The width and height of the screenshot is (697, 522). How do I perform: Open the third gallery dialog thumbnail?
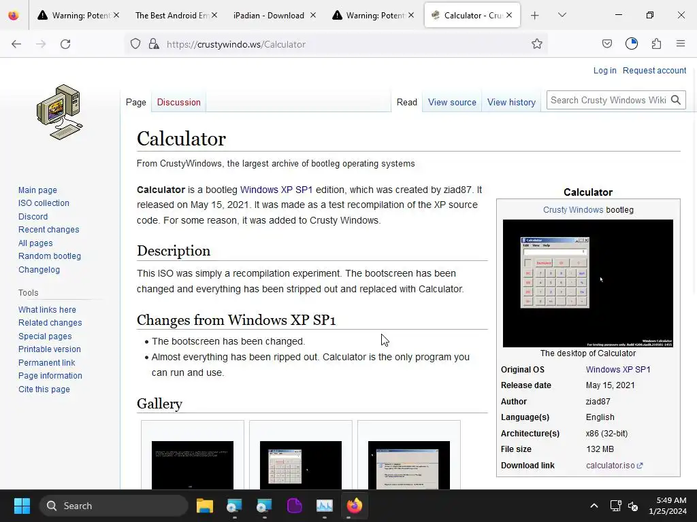[x=409, y=465]
